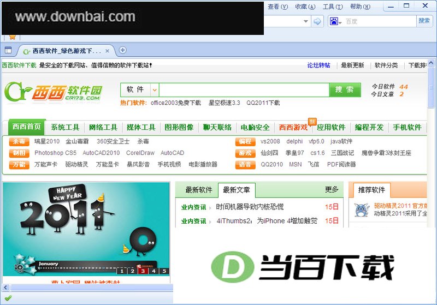Open the 4iThumbs2 iPhone 4 article
Screen dimensions: 437x305
click(x=267, y=221)
